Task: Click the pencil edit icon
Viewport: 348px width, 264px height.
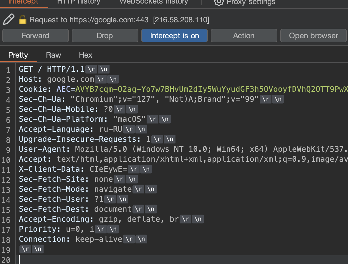Action: (9, 20)
